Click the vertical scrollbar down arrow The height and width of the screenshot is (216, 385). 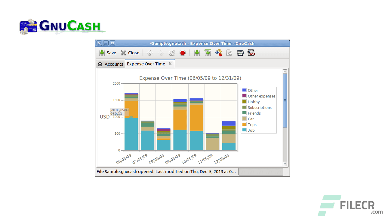coord(285,164)
